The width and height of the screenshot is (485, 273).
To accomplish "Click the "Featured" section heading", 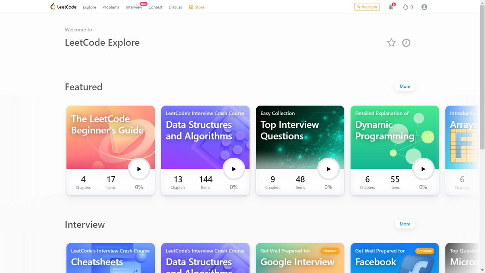I will (x=84, y=87).
